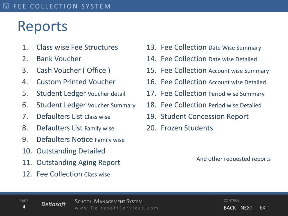288x216 pixels.
Task: Click the Deltasoft logo
Action: coord(53,204)
